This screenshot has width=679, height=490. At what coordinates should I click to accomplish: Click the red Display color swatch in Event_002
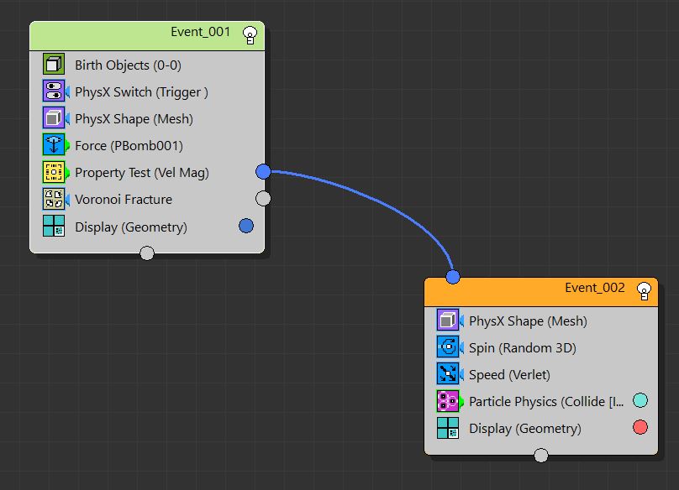(640, 427)
